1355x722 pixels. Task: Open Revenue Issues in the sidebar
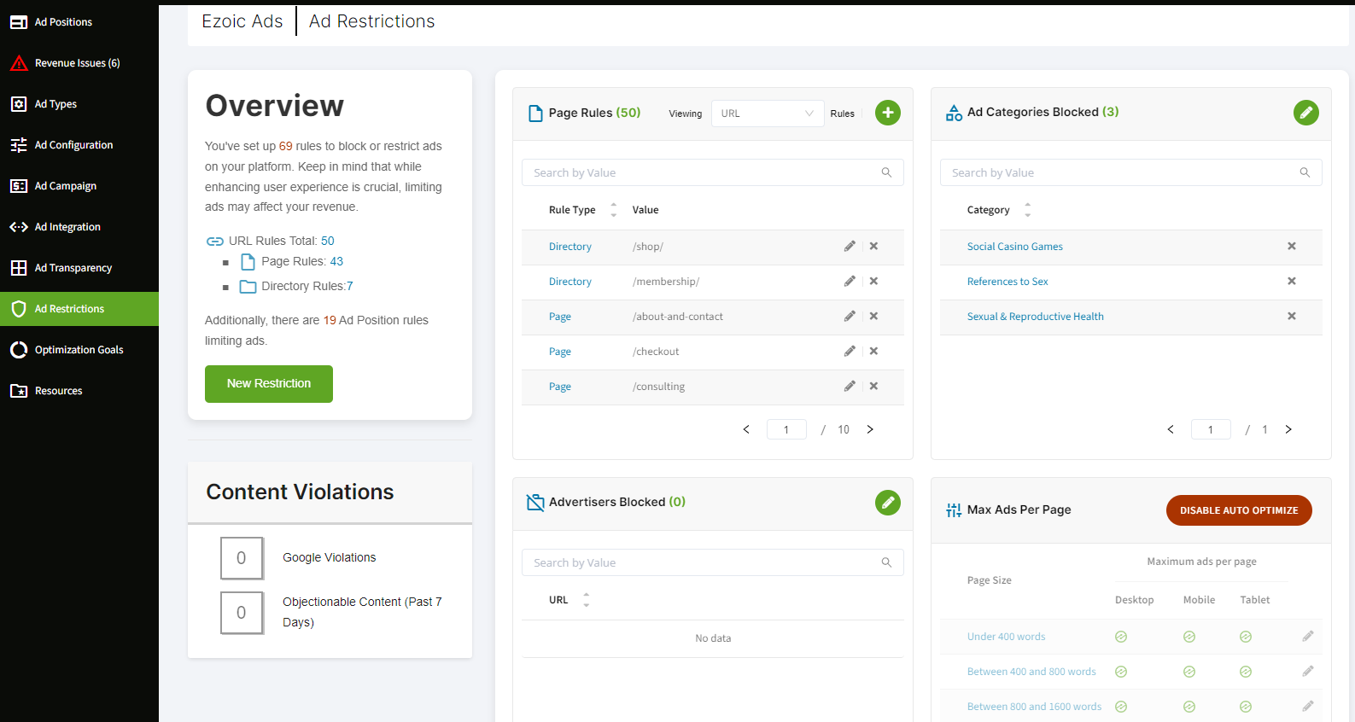click(x=77, y=63)
